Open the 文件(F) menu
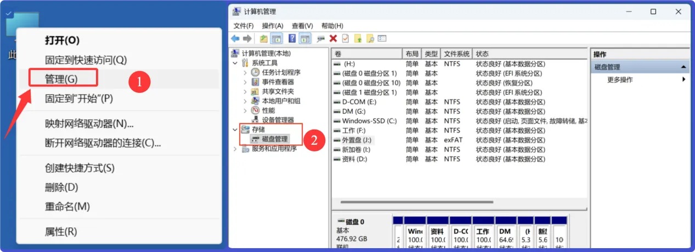 tap(244, 26)
